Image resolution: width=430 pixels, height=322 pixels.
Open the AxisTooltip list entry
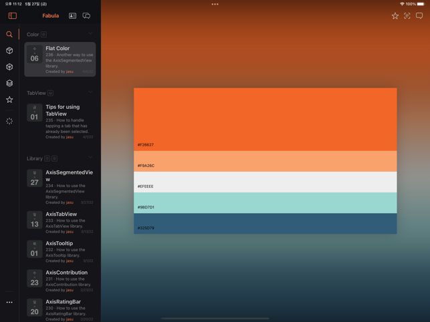click(60, 252)
